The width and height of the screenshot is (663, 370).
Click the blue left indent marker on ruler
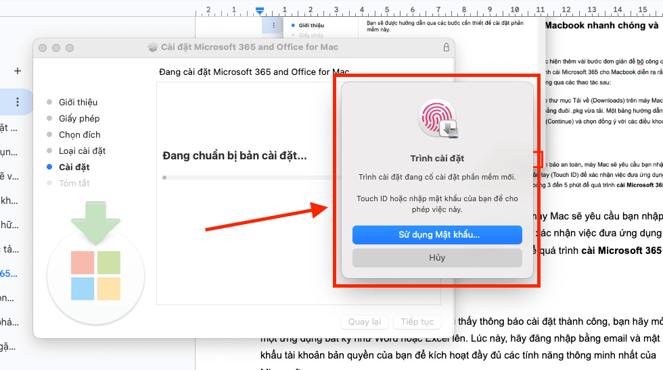coord(260,11)
